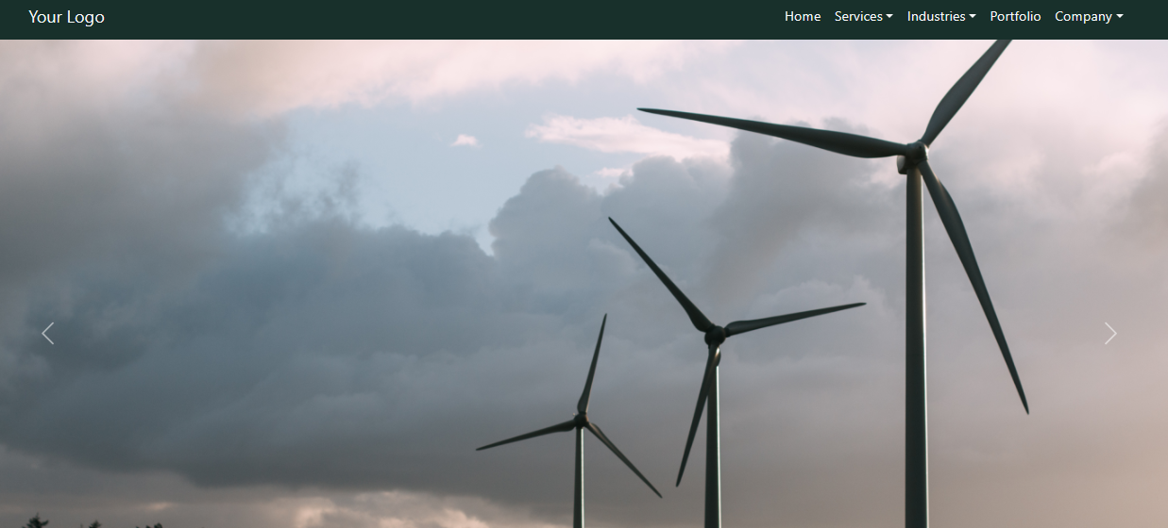Open the Home page link

(803, 16)
